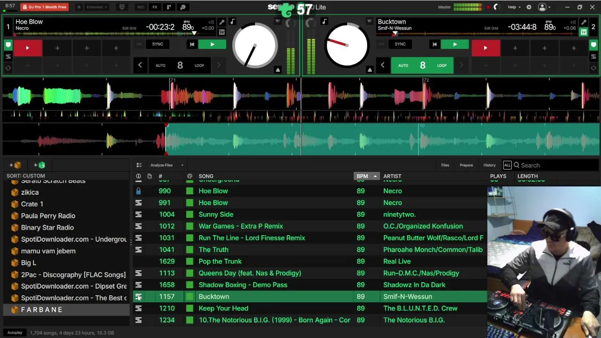Open the user account dropdown

coord(545,7)
